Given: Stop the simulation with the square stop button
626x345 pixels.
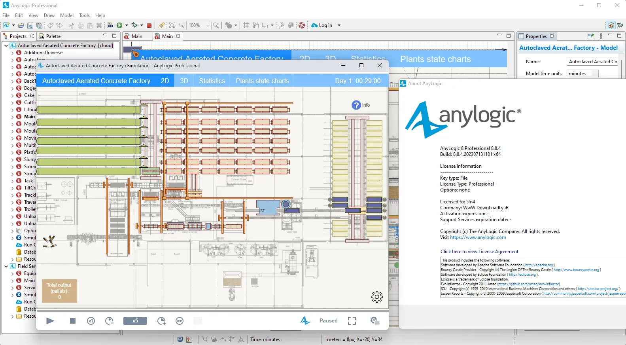Looking at the screenshot, I should (73, 321).
